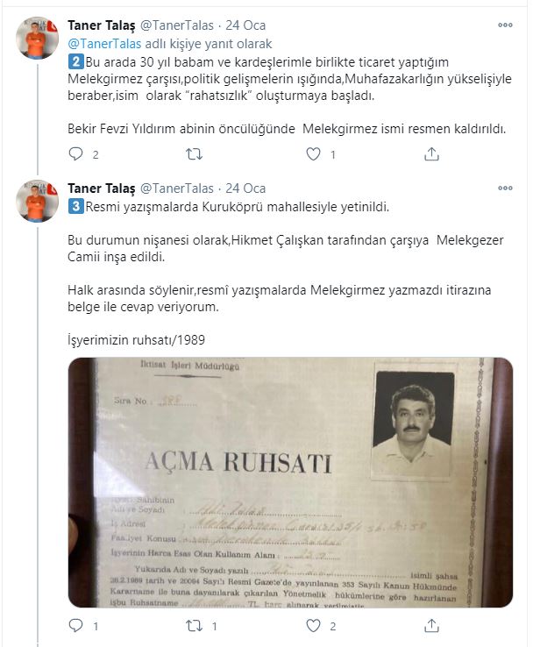Open the 24 Oca timestamp on first tweet
This screenshot has width=533, height=647.
pos(245,25)
